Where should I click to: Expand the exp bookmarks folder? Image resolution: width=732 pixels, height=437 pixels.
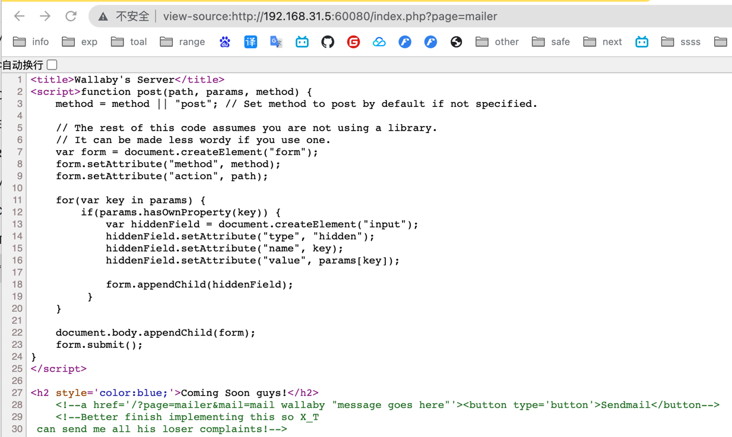[x=80, y=42]
